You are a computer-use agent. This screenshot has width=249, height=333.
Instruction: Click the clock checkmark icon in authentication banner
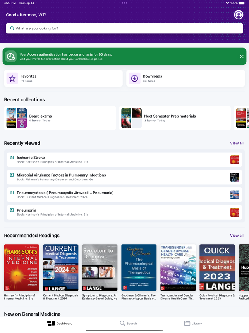click(x=11, y=56)
